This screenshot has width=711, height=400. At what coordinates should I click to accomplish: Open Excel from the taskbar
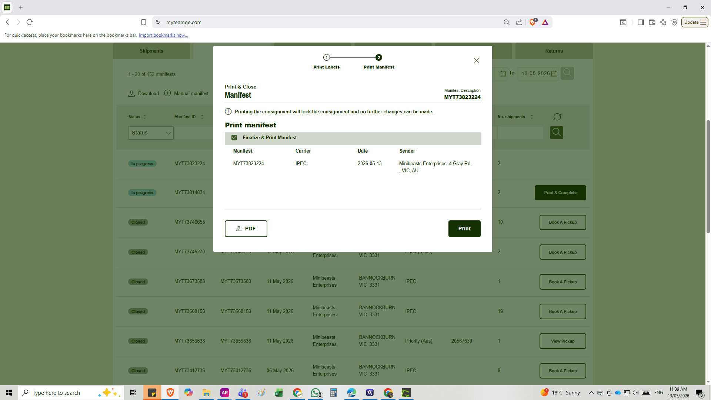(x=278, y=393)
